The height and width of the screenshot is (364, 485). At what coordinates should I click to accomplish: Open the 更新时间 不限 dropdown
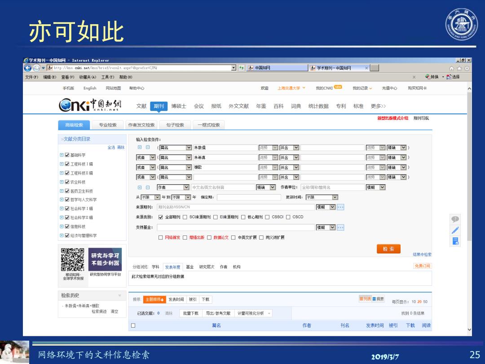coord(322,197)
